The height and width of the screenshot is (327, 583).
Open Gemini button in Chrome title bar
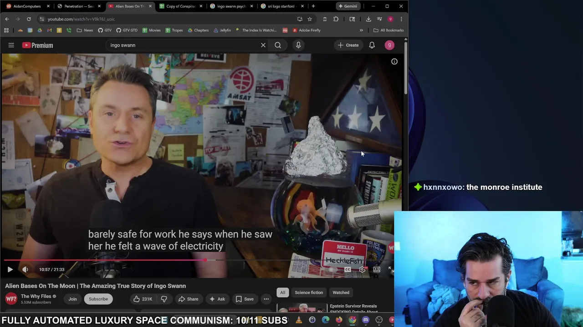(348, 6)
